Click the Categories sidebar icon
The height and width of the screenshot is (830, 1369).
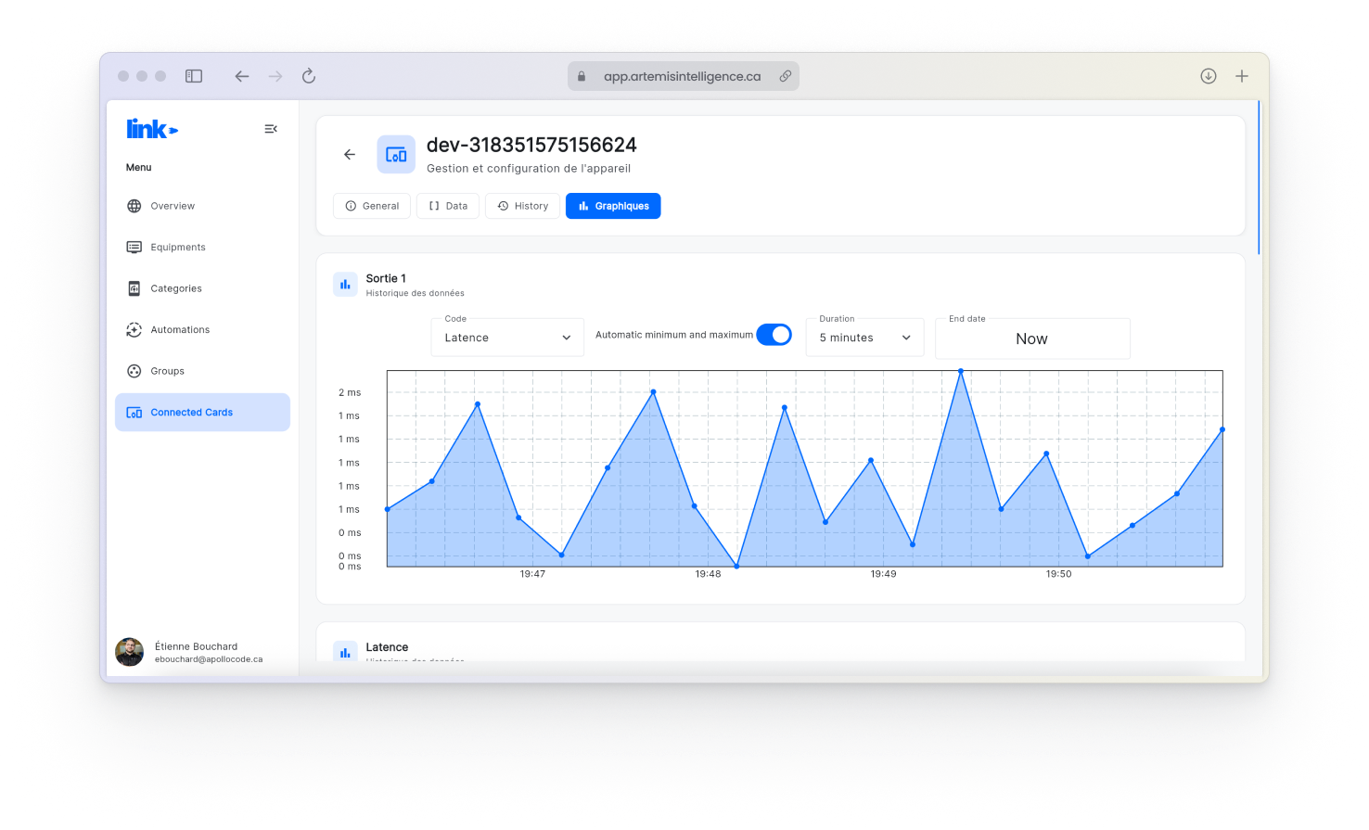click(134, 288)
